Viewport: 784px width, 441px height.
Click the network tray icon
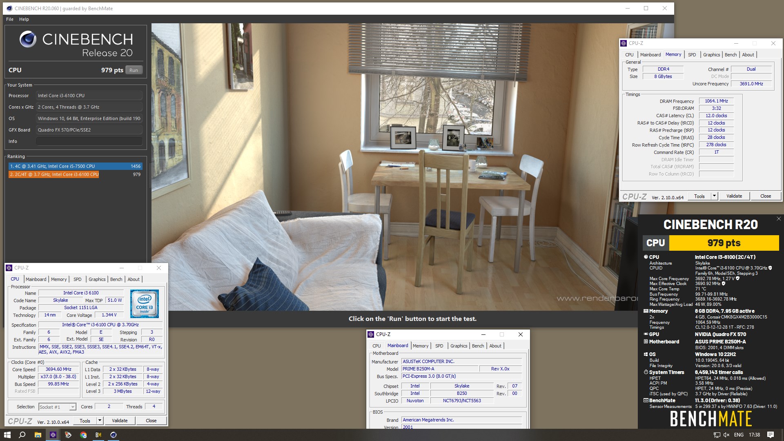pyautogui.click(x=717, y=435)
